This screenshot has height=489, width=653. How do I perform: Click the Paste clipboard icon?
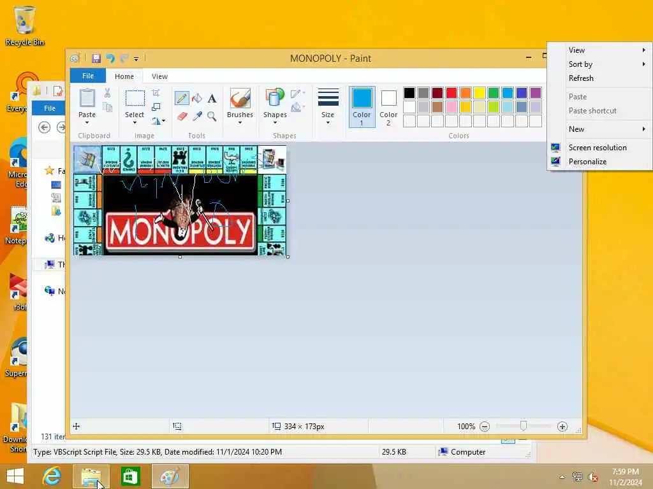point(87,99)
